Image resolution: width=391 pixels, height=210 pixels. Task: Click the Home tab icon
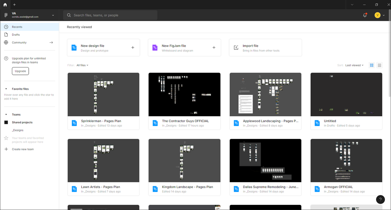(5, 5)
